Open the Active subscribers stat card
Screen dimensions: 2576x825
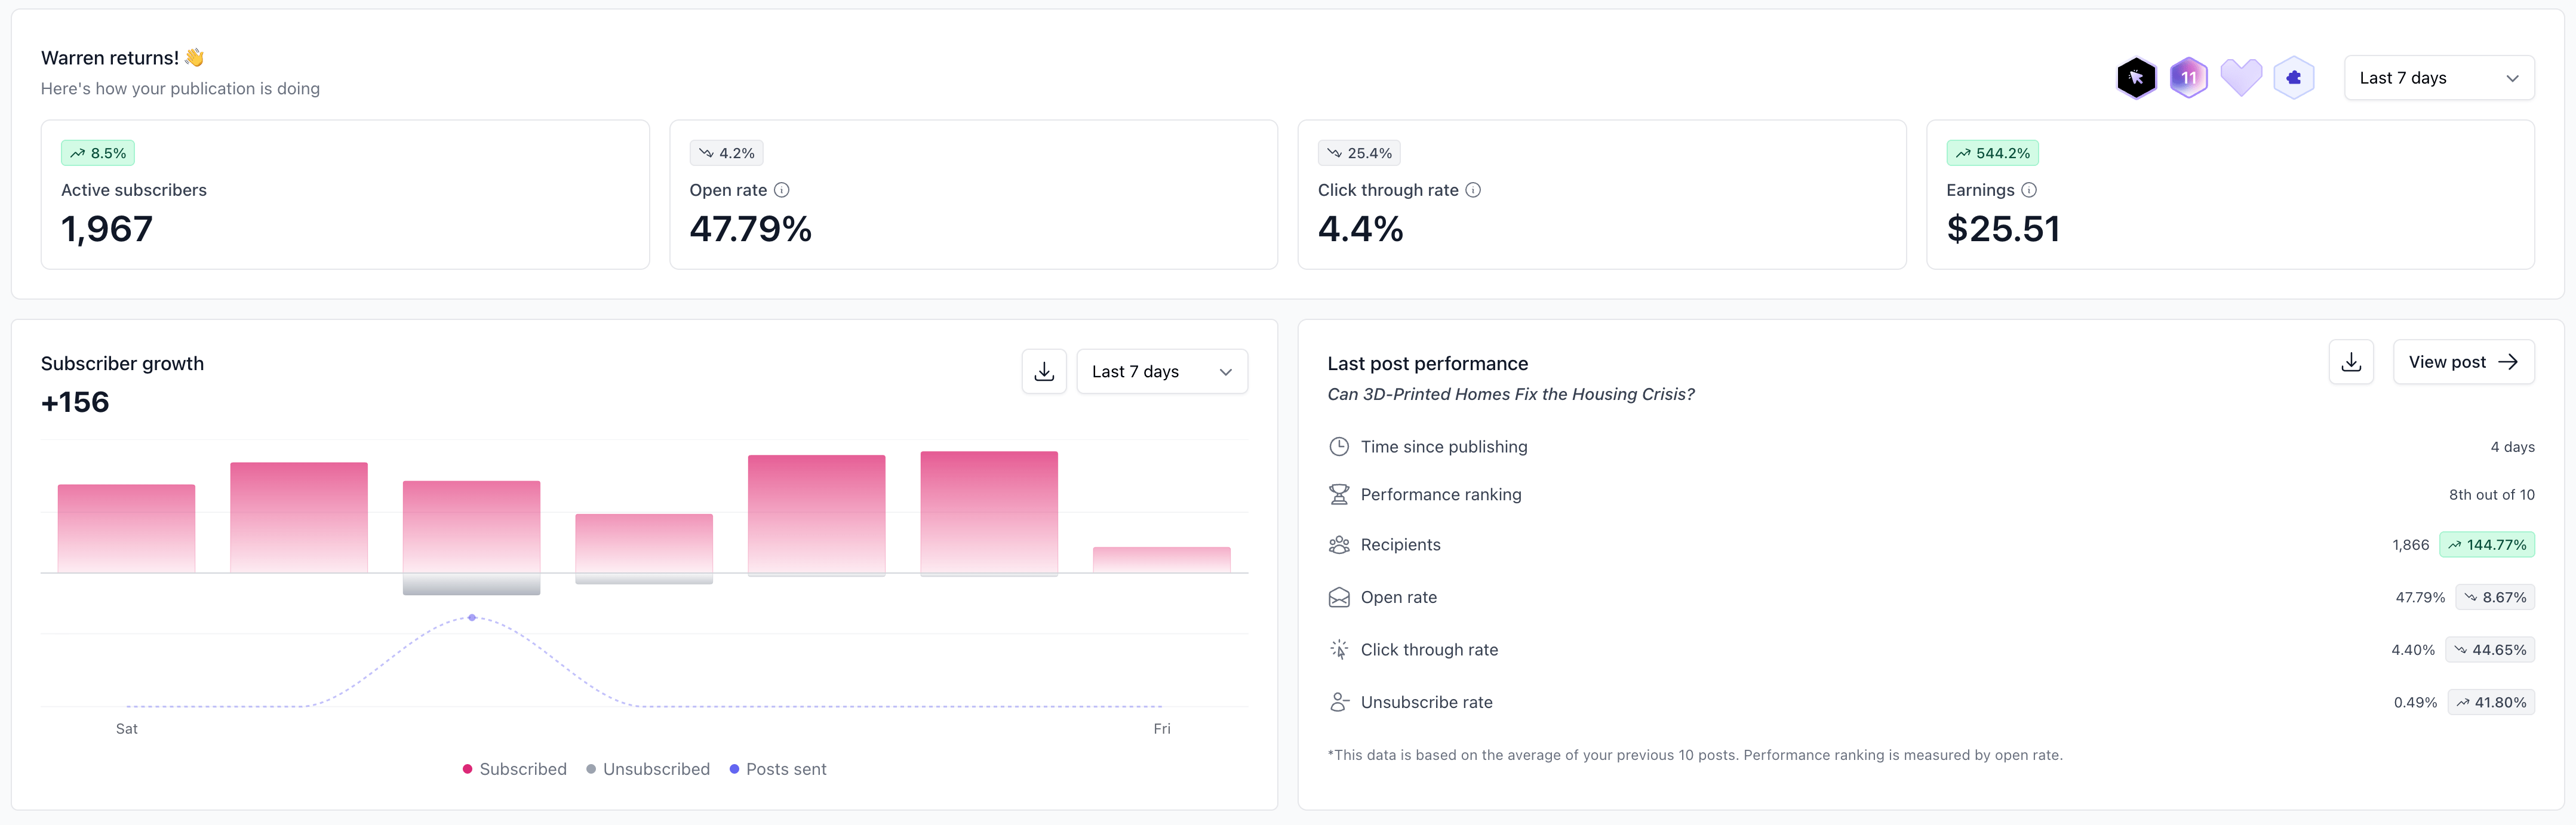pyautogui.click(x=344, y=195)
